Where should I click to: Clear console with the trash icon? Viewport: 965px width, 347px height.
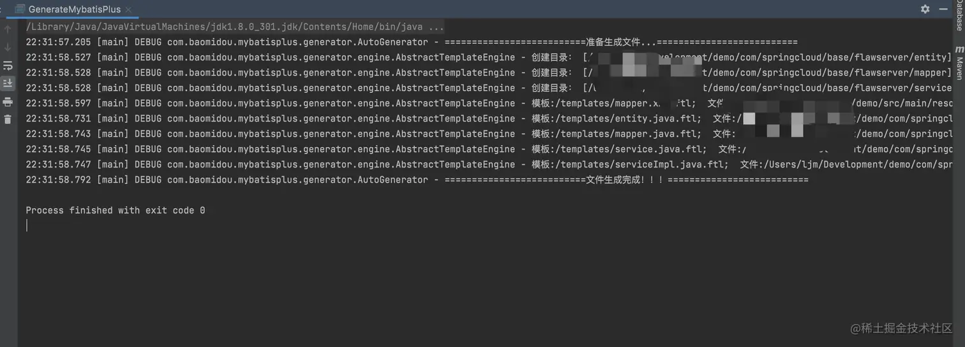pyautogui.click(x=8, y=119)
